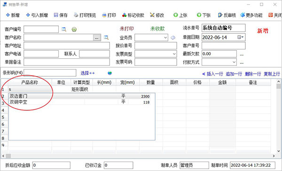Click 引入新增 in the toolbar
282x171 pixels.
[x=37, y=16]
